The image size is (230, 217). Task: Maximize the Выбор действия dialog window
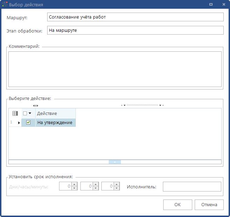211,5
